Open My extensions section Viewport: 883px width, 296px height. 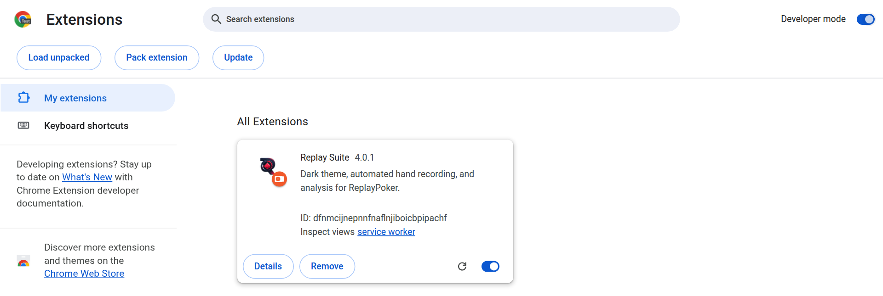click(x=88, y=98)
